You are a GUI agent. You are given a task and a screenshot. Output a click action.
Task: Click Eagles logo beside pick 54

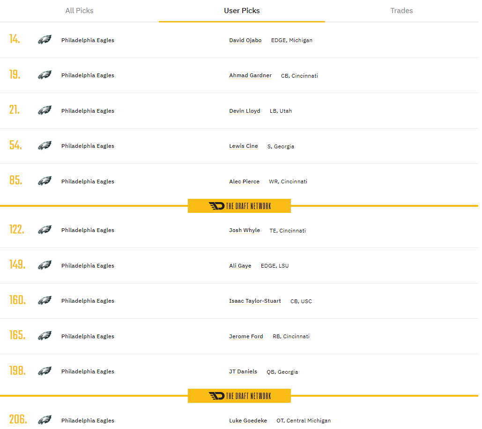(x=44, y=146)
